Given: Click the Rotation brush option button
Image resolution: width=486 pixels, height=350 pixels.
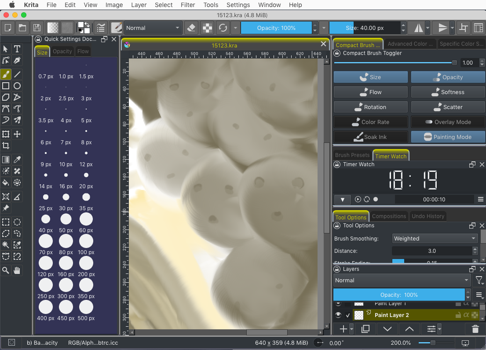Looking at the screenshot, I should click(x=370, y=107).
